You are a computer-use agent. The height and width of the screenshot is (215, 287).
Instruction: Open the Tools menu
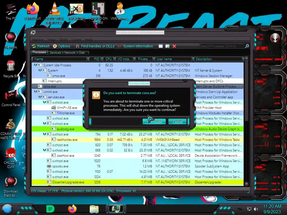63,40
